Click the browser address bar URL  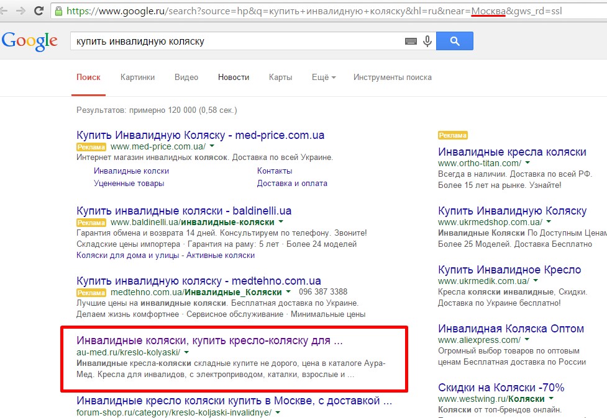(311, 11)
